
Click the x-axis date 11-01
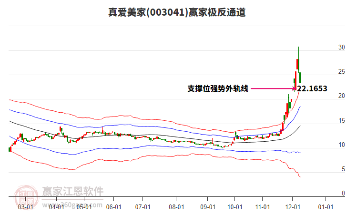[x=263, y=207]
